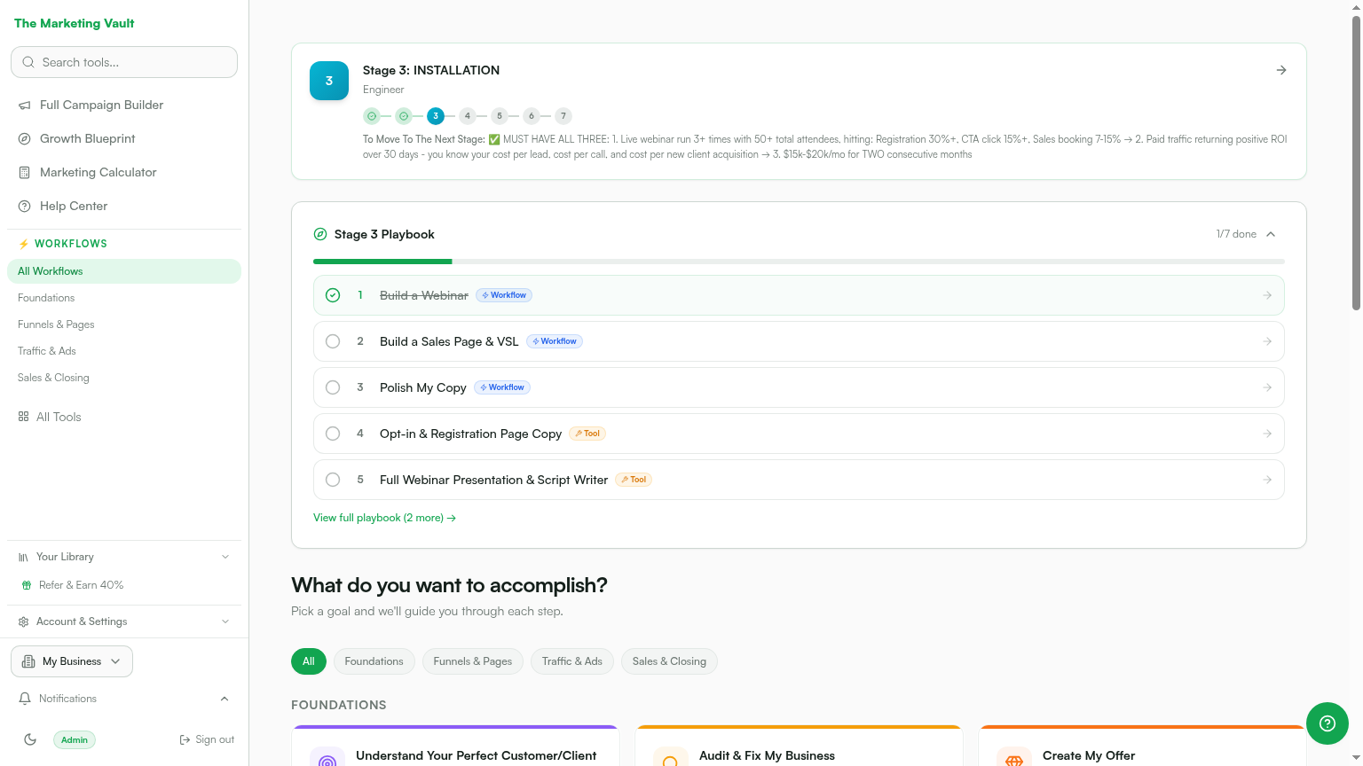Mark Full Webinar Presentation Script Writer done
The image size is (1363, 766).
(333, 480)
